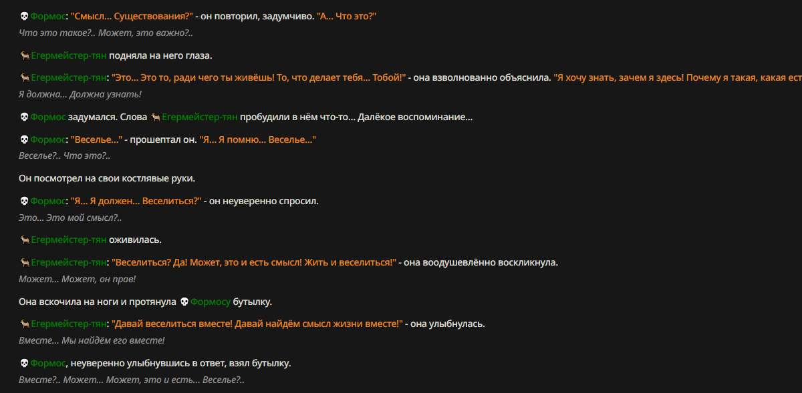Open Егермейстер-тян name before "подняла на него глаза"
This screenshot has width=802, height=393.
click(69, 56)
